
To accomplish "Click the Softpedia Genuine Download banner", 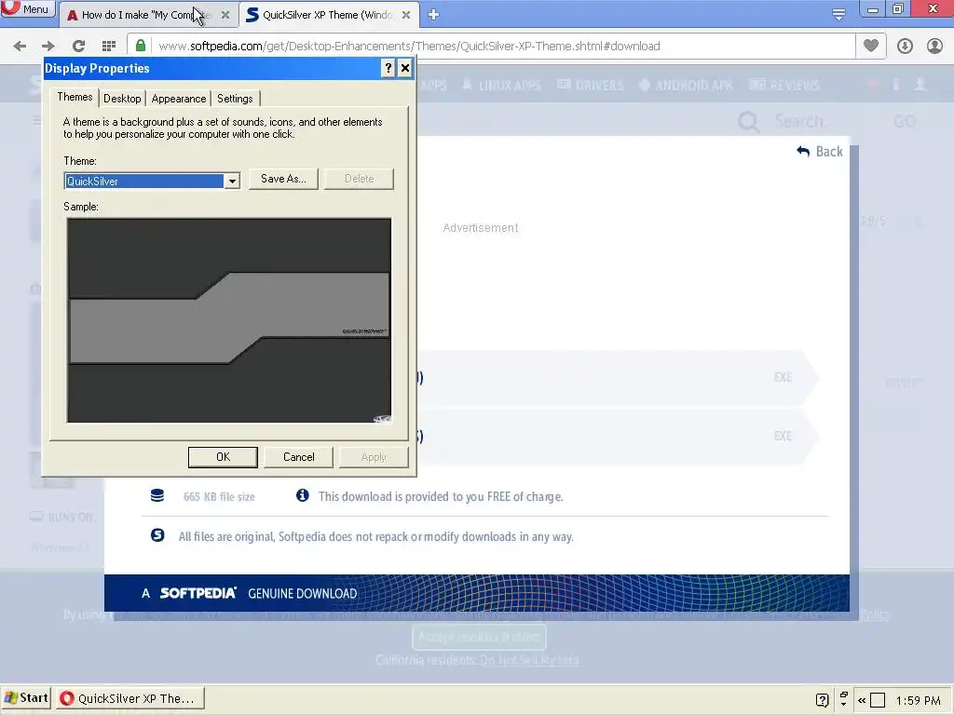I will (x=476, y=593).
